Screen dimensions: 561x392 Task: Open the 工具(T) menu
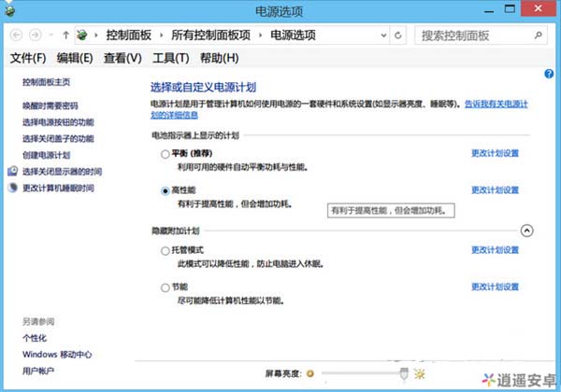pyautogui.click(x=171, y=58)
